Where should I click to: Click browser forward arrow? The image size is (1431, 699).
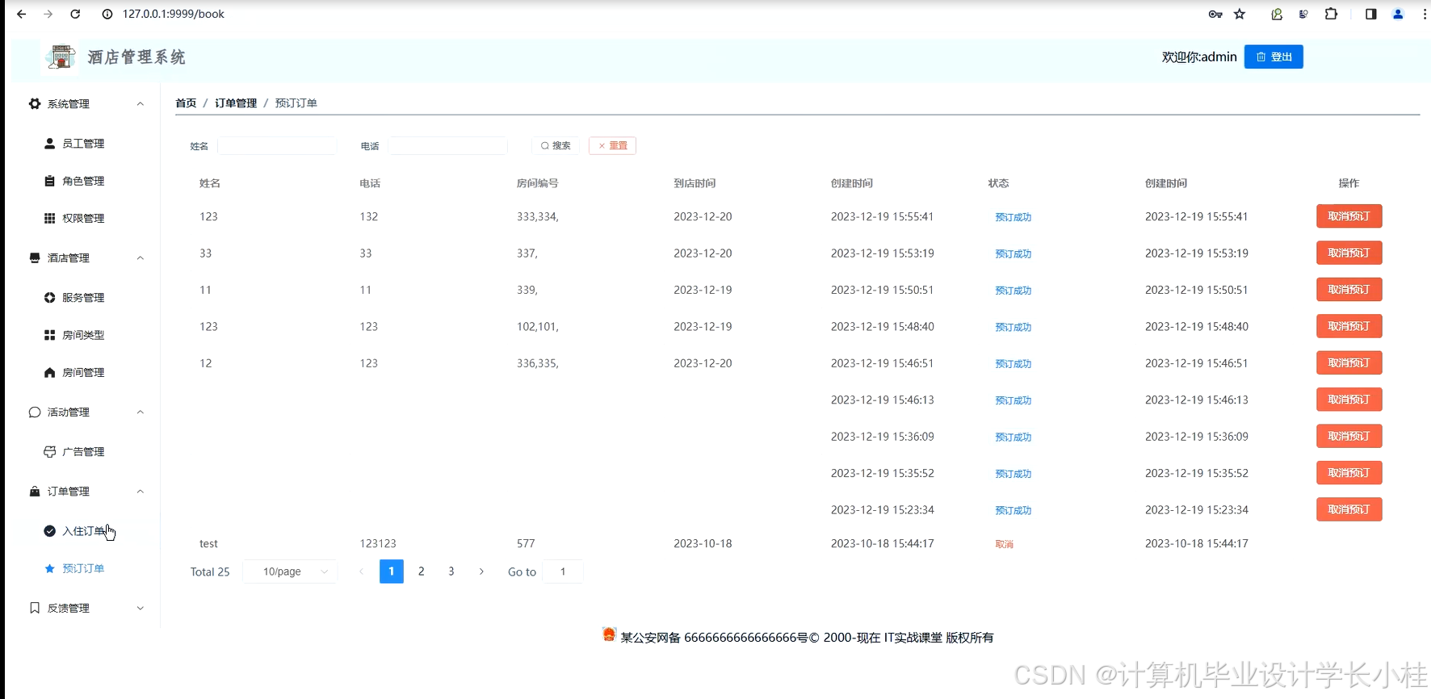pos(48,14)
